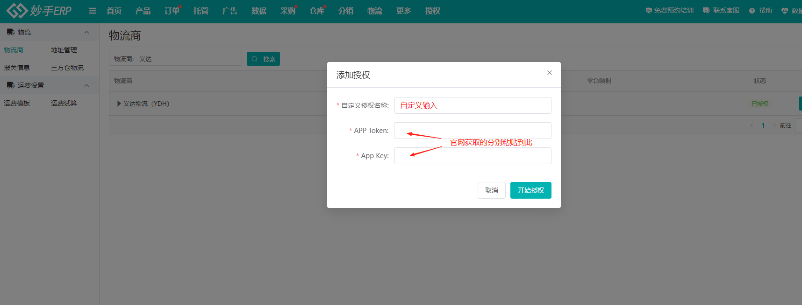The image size is (802, 305).
Task: Open the 仓库 top menu
Action: pos(316,11)
